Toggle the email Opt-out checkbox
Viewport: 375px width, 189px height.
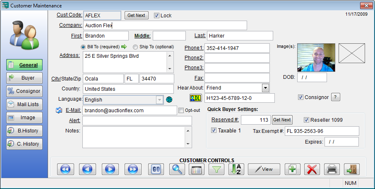point(181,111)
